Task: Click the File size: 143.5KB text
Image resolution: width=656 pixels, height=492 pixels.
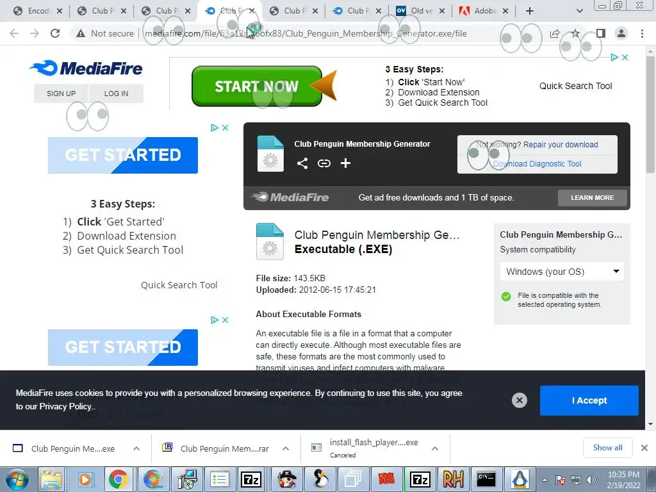Action: point(291,278)
